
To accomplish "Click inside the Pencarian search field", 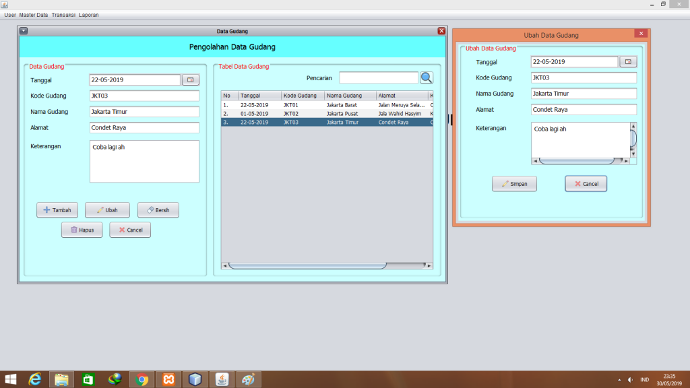I will point(378,77).
